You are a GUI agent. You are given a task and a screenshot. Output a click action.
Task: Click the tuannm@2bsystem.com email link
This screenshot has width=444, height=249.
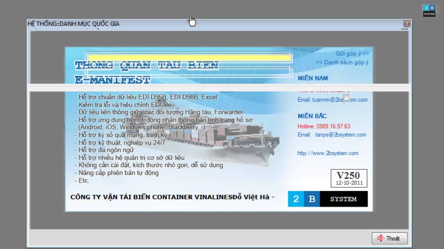click(339, 100)
